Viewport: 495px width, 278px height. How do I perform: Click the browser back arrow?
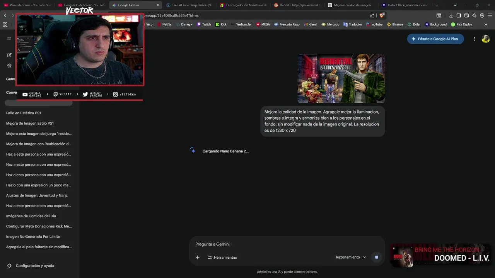5,15
